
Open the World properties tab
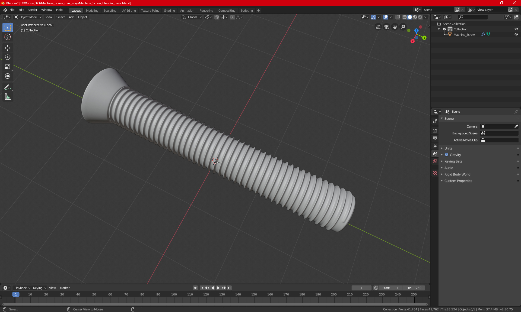(x=435, y=161)
